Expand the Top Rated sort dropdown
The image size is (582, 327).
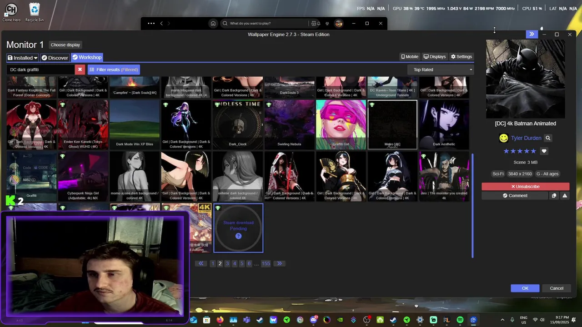click(x=441, y=69)
